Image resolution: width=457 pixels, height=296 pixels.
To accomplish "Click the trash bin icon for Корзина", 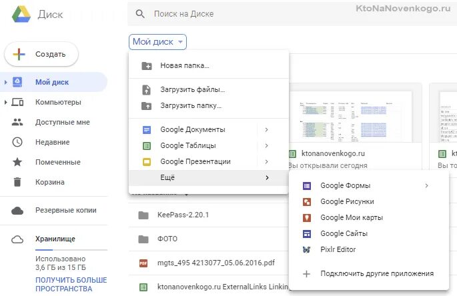I will click(17, 182).
